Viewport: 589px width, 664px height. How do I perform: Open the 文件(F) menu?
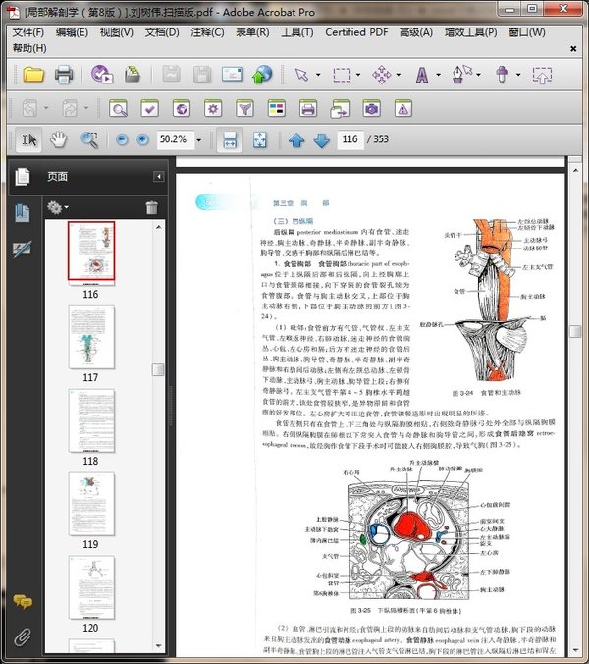(x=29, y=32)
